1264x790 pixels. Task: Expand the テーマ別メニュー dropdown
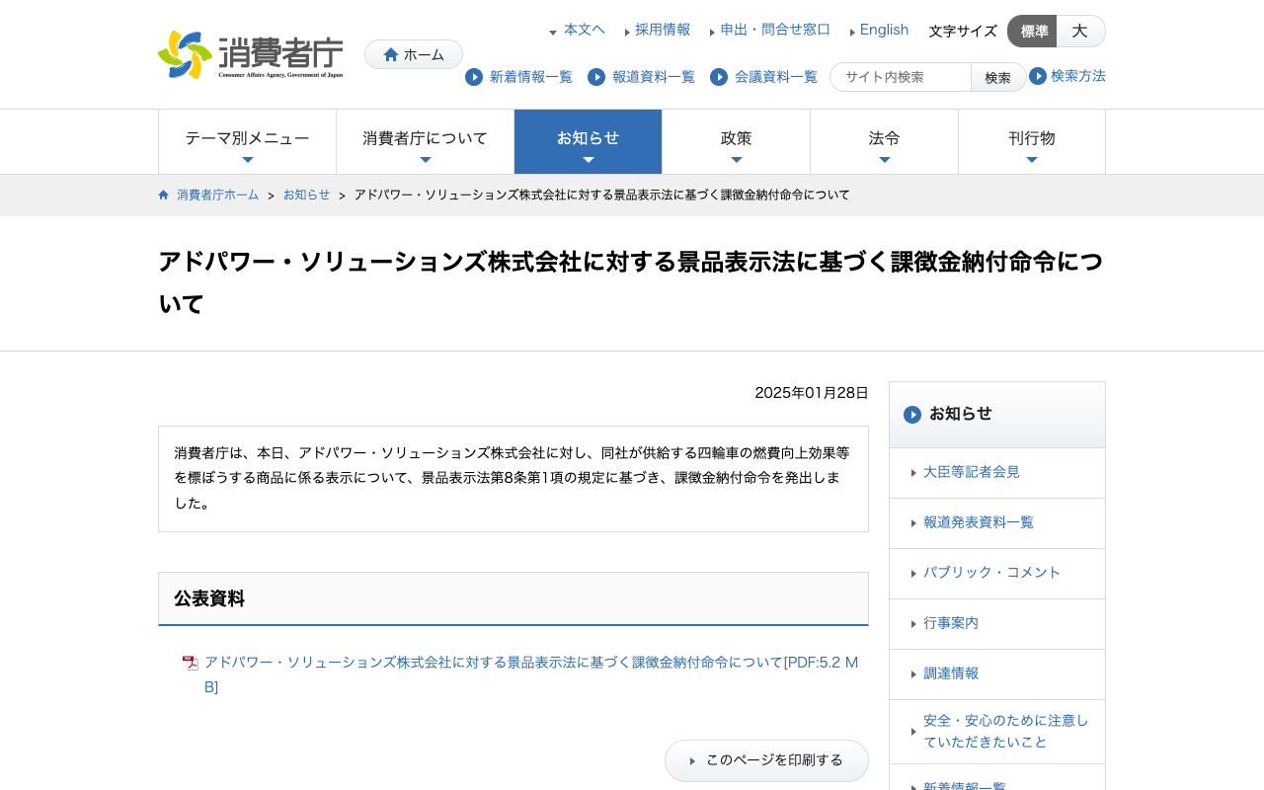click(247, 142)
